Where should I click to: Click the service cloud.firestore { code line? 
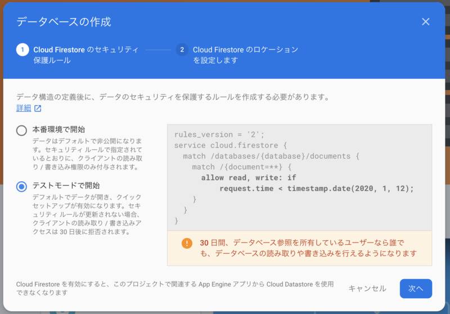tap(231, 145)
